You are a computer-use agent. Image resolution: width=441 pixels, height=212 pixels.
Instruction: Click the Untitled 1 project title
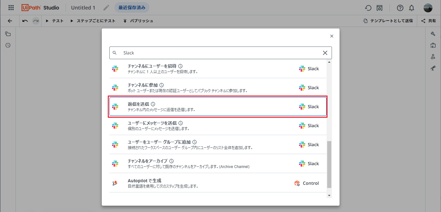[x=83, y=8]
